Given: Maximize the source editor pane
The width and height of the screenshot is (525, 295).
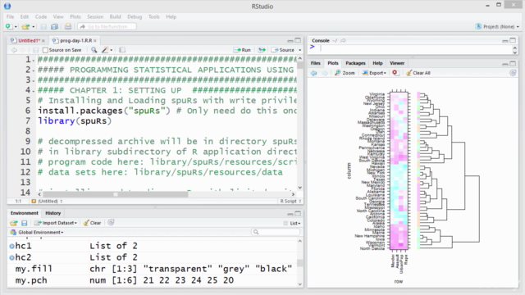Looking at the screenshot, I should click(x=298, y=40).
